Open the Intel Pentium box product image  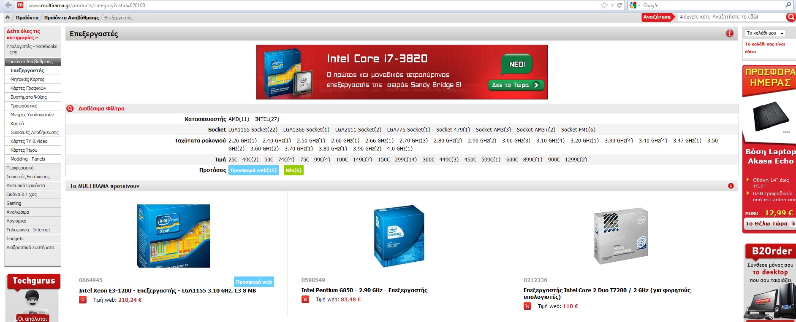tap(399, 236)
